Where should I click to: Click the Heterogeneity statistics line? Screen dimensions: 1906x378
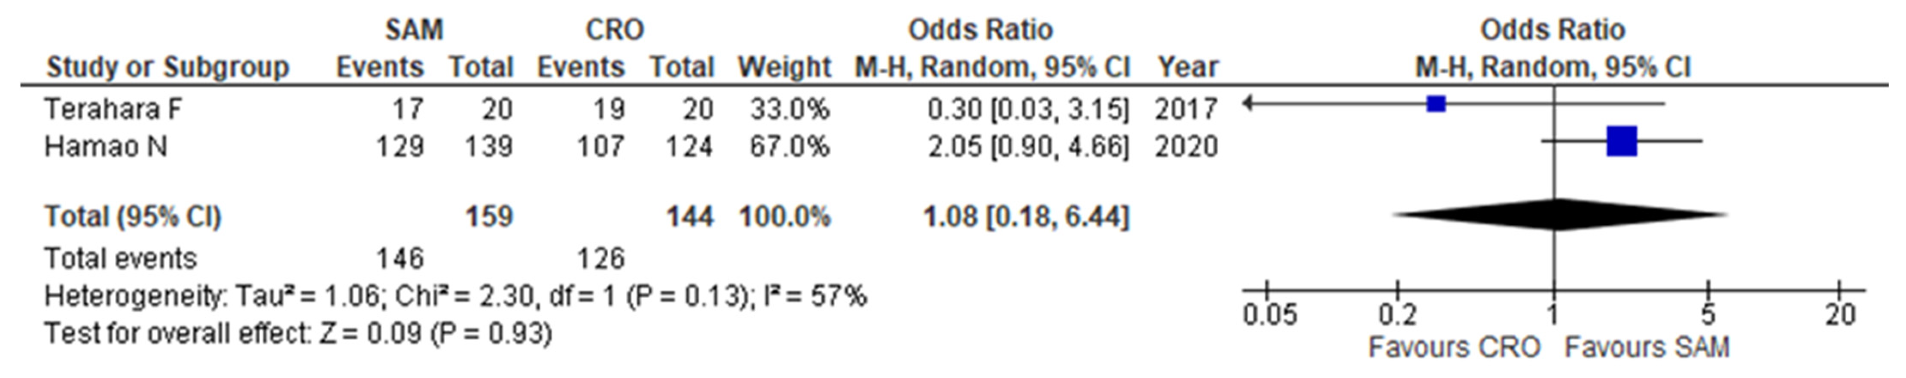click(454, 296)
